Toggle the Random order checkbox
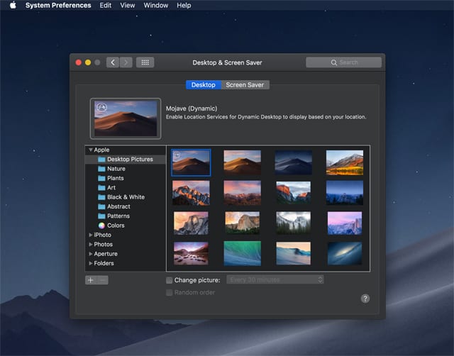The height and width of the screenshot is (356, 454). click(169, 292)
